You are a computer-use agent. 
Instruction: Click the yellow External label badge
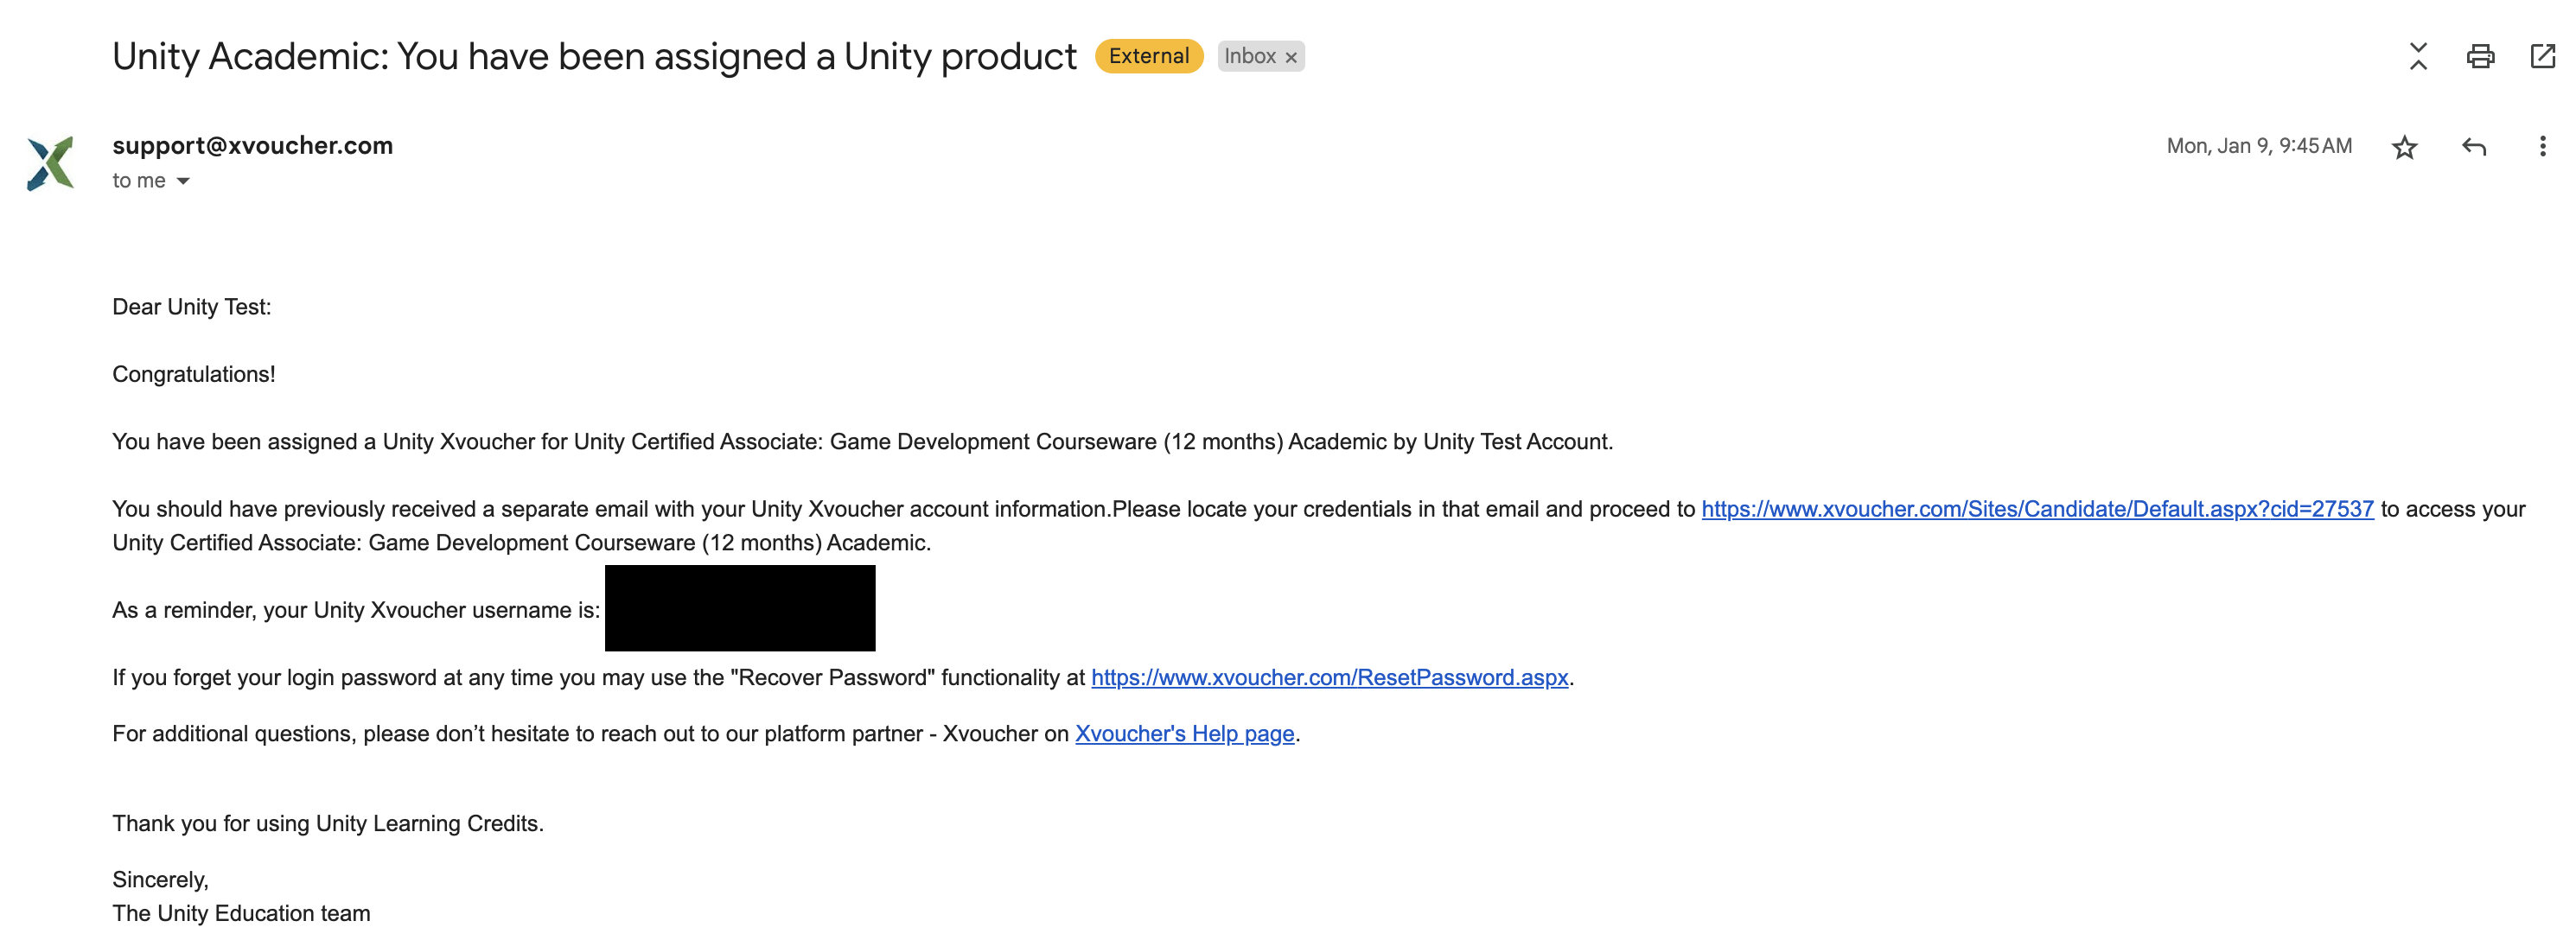(x=1148, y=56)
